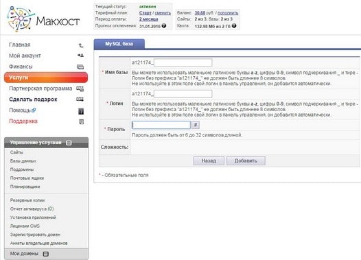Click the Сложность label
The width and height of the screenshot is (361, 260).
click(x=115, y=147)
